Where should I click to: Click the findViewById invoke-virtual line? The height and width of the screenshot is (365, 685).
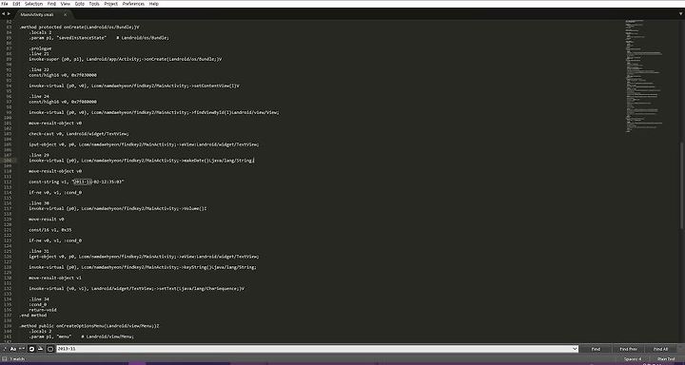click(154, 112)
